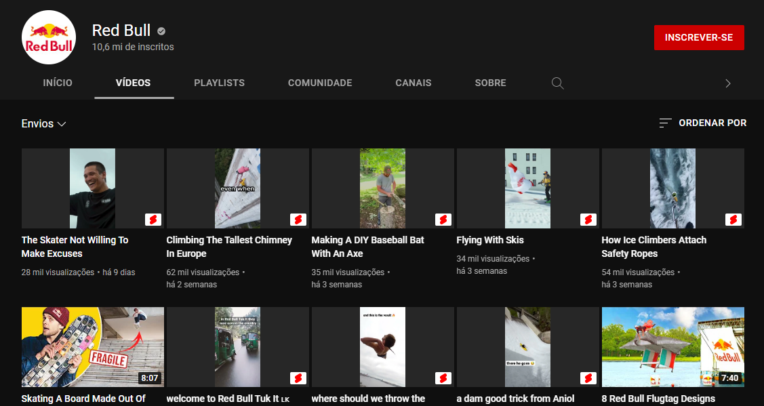Click '54 mil visualizações' text
The image size is (764, 406).
[x=638, y=272]
